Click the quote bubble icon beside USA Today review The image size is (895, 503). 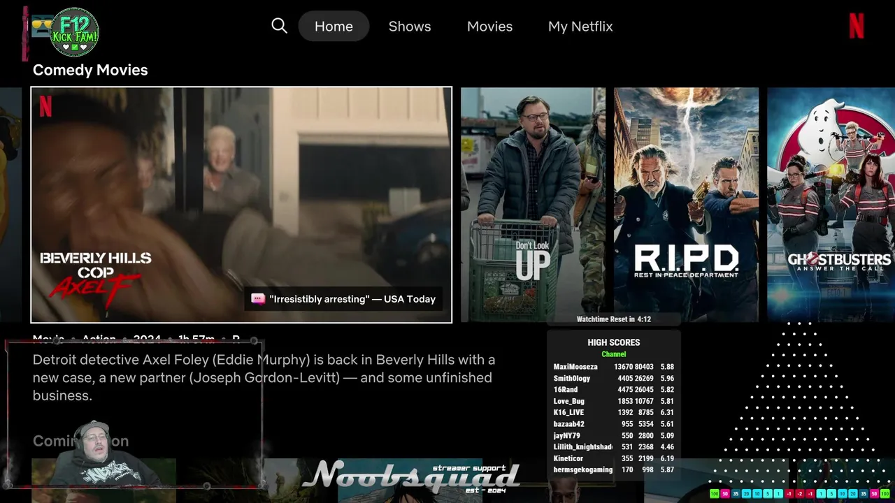pyautogui.click(x=258, y=299)
